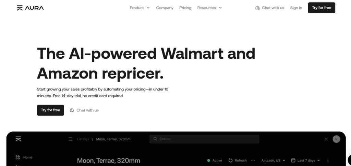Click the header 'Chat with us' link
The image size is (351, 166).
(273, 8)
